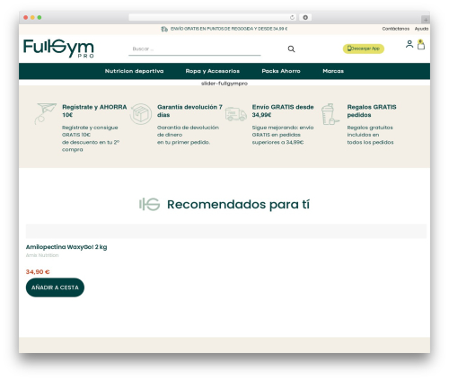
Task: Click the truck Envío GRATIS icon
Action: [x=236, y=114]
